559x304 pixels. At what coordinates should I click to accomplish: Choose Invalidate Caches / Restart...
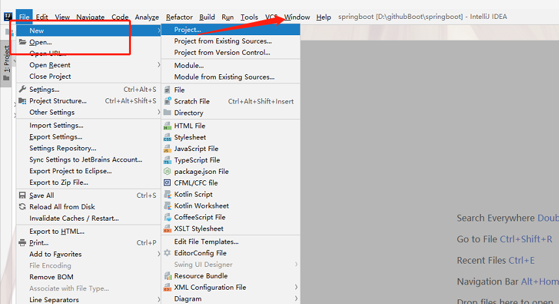[x=89, y=218]
